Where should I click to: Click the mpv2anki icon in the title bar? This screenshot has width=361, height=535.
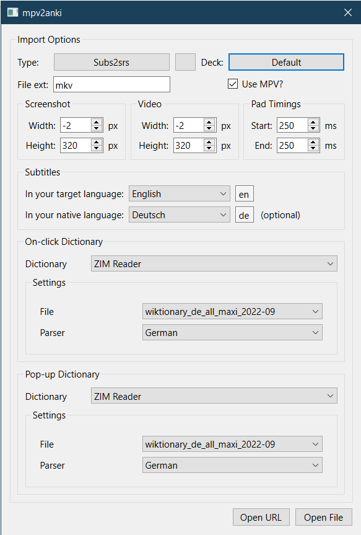[12, 12]
